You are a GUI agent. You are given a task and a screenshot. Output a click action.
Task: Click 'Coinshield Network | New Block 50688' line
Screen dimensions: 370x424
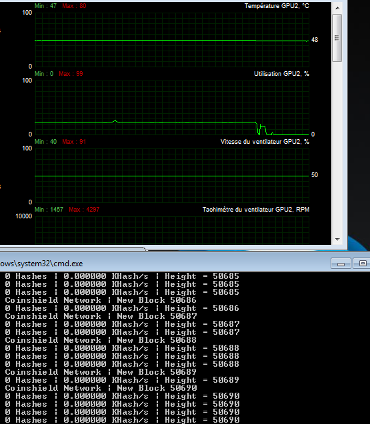point(101,340)
